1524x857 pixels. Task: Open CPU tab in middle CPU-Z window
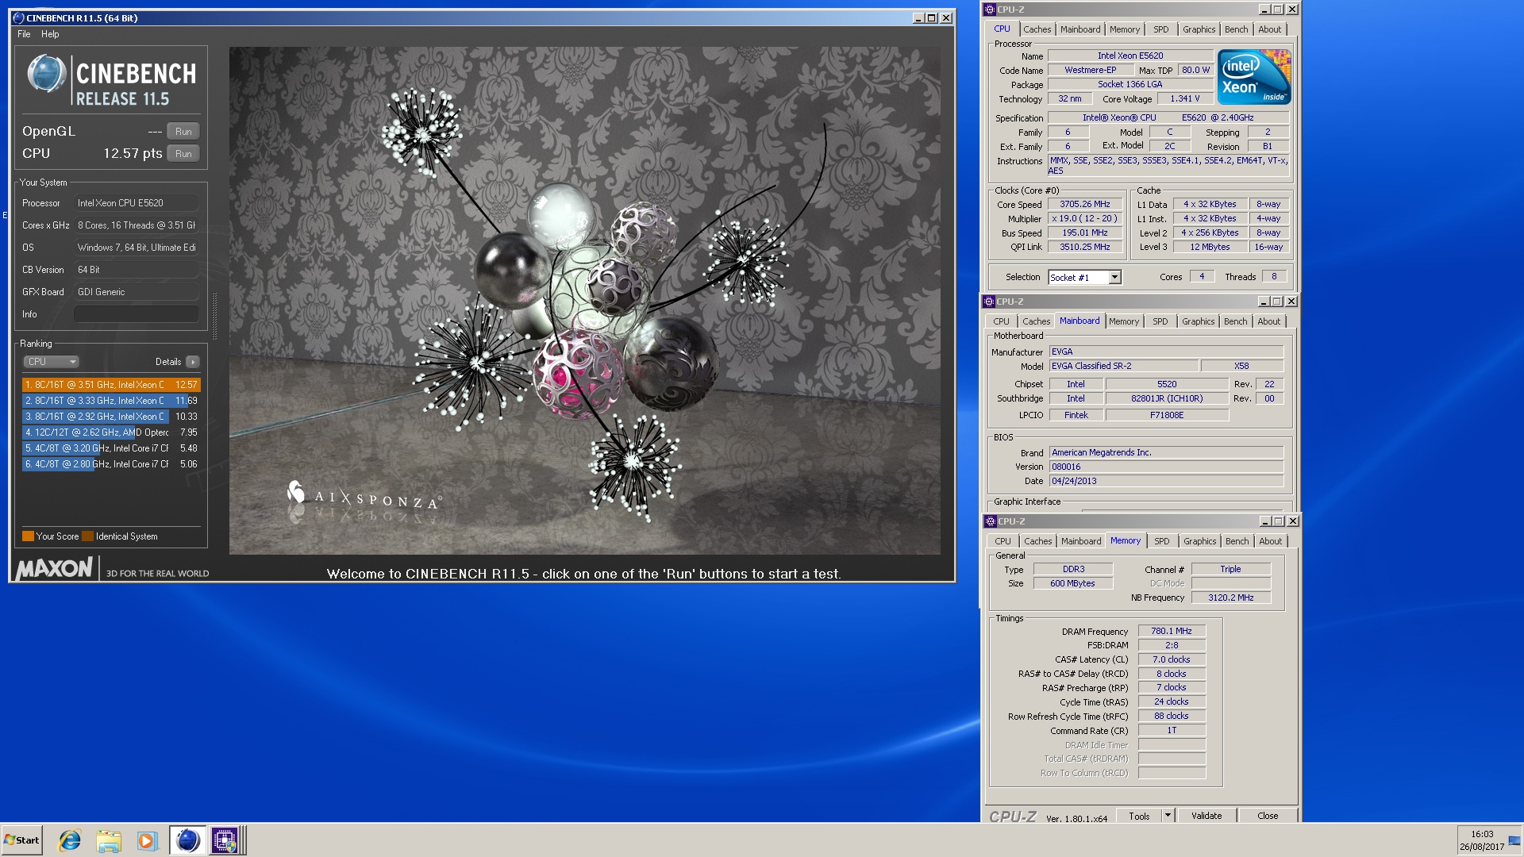point(1001,321)
